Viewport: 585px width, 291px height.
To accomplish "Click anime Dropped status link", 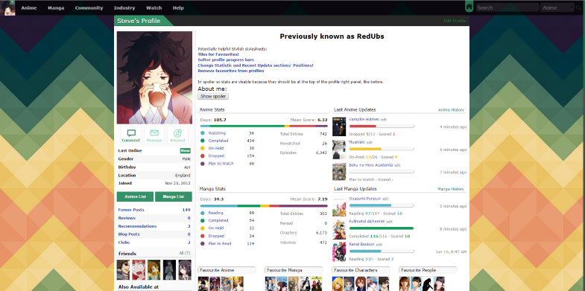I will [x=216, y=156].
